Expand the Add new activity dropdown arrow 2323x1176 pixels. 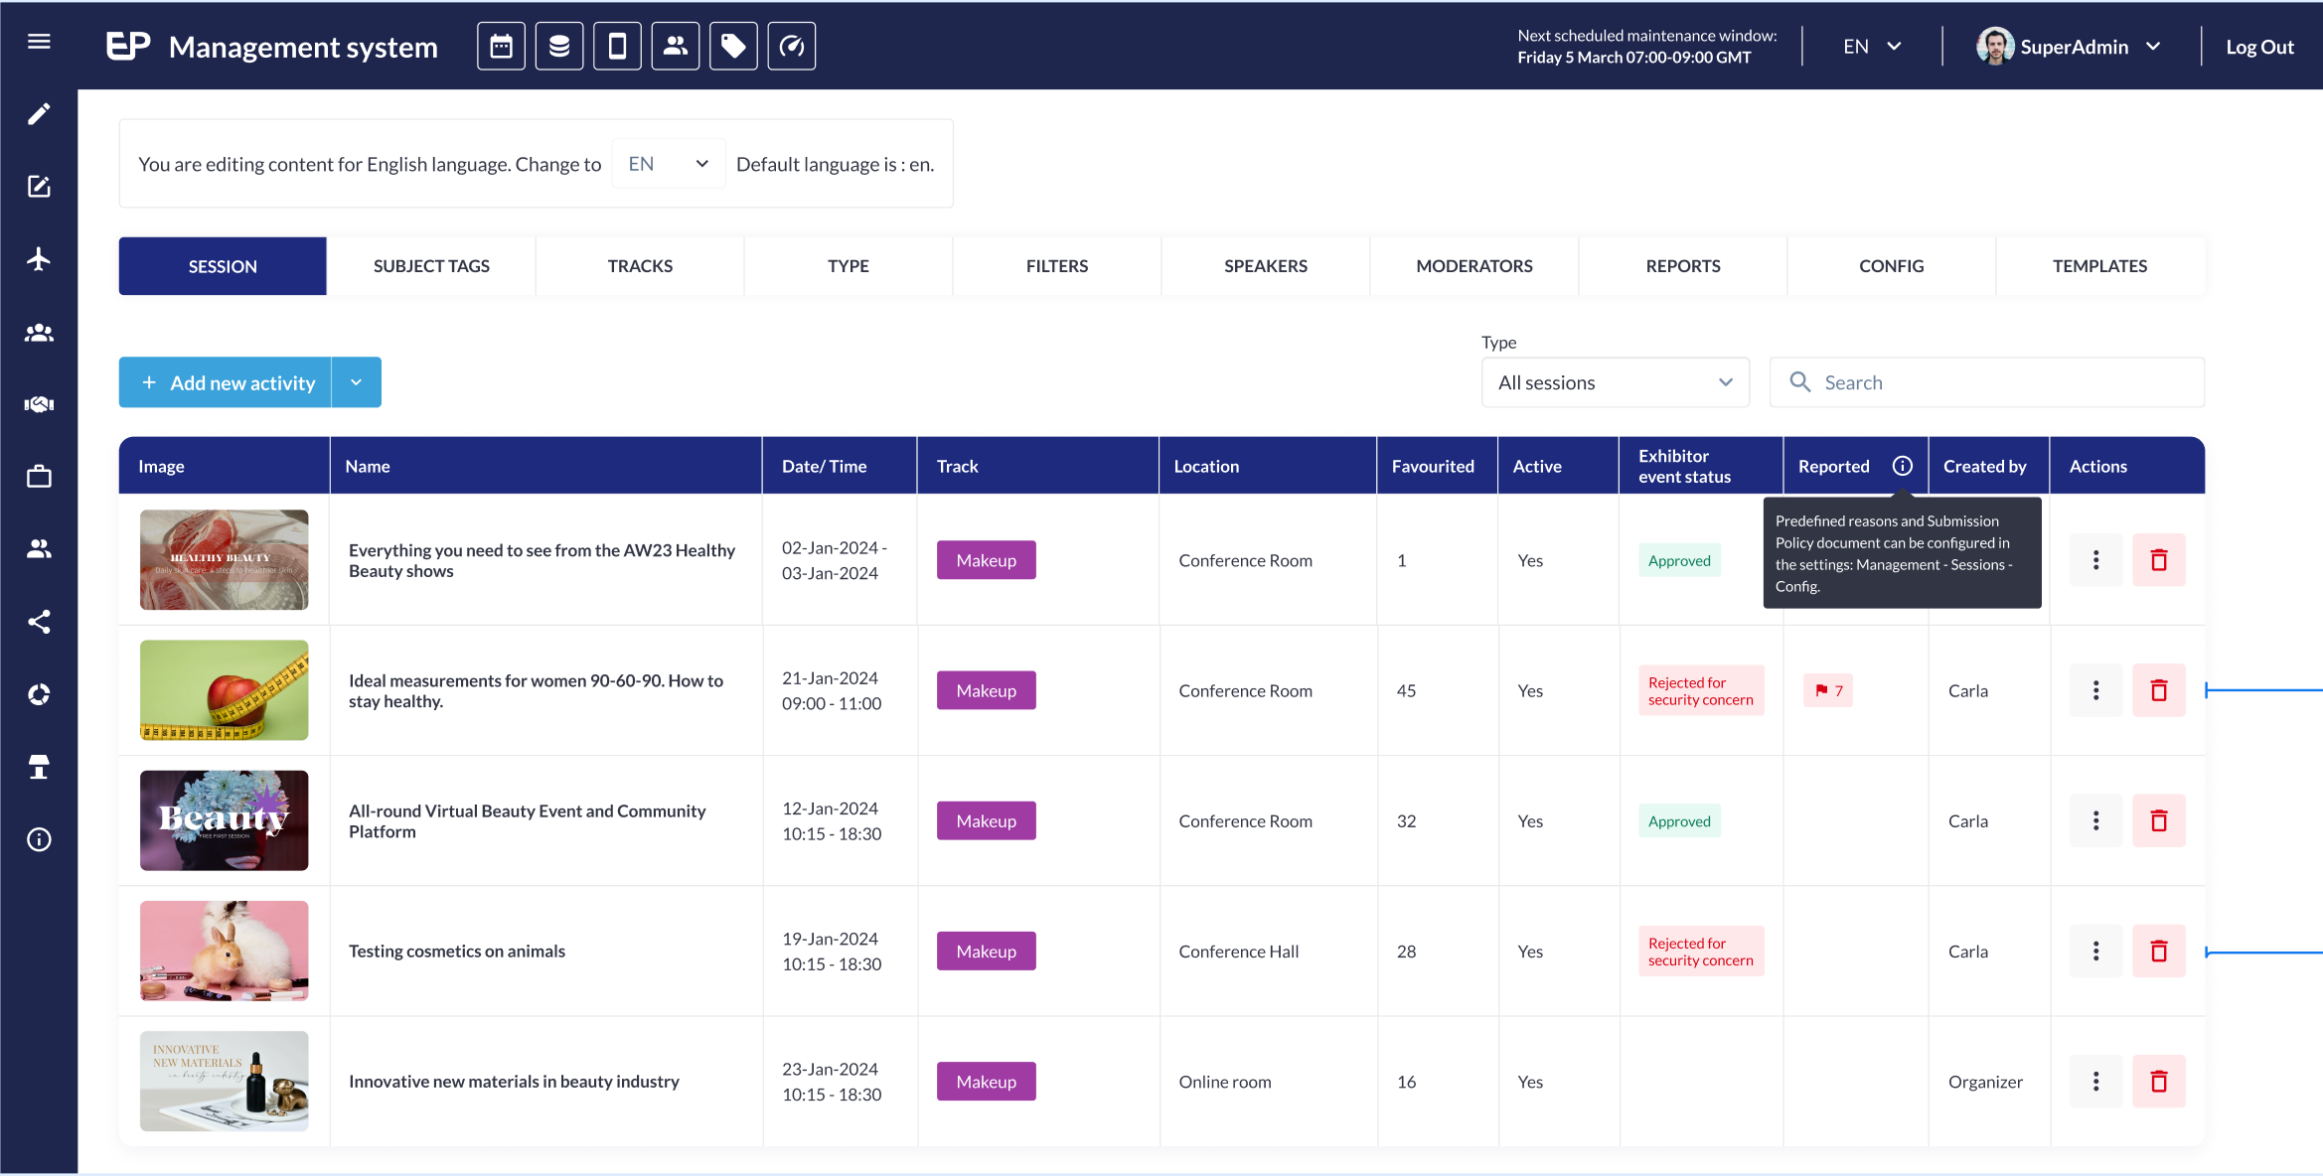pos(356,382)
